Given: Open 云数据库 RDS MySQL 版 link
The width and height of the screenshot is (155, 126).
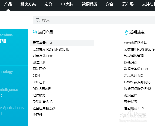Looking at the screenshot, I should (x=51, y=49).
